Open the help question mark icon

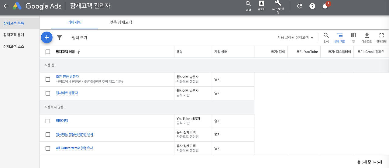point(312,6)
